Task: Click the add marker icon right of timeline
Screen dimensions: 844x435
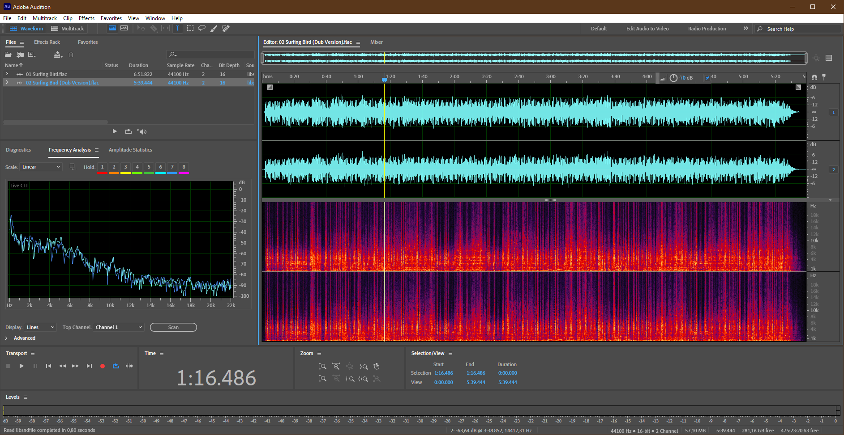Action: (x=824, y=77)
